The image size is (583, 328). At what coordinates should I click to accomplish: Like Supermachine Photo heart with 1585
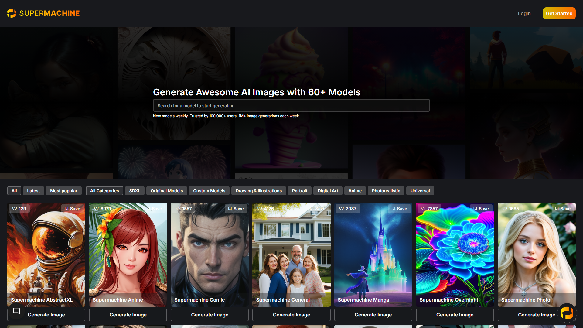(x=511, y=209)
